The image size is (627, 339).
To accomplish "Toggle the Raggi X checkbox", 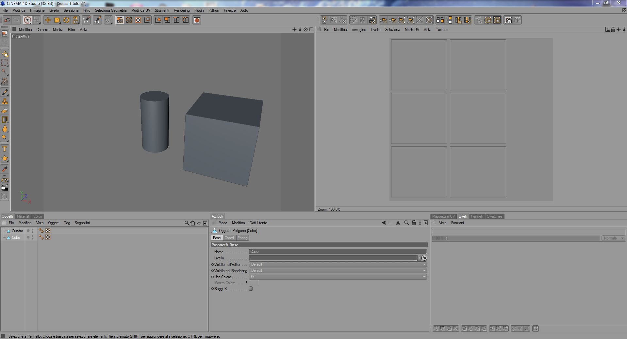I will coord(251,289).
